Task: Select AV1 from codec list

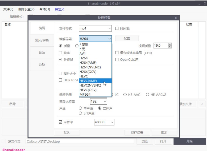Action: [x=95, y=54]
